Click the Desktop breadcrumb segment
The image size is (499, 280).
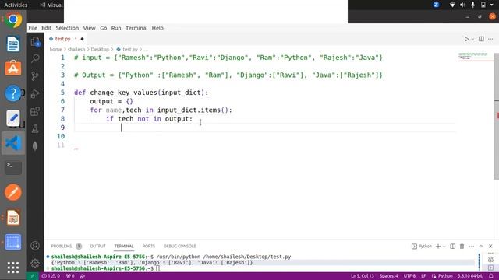[100, 50]
